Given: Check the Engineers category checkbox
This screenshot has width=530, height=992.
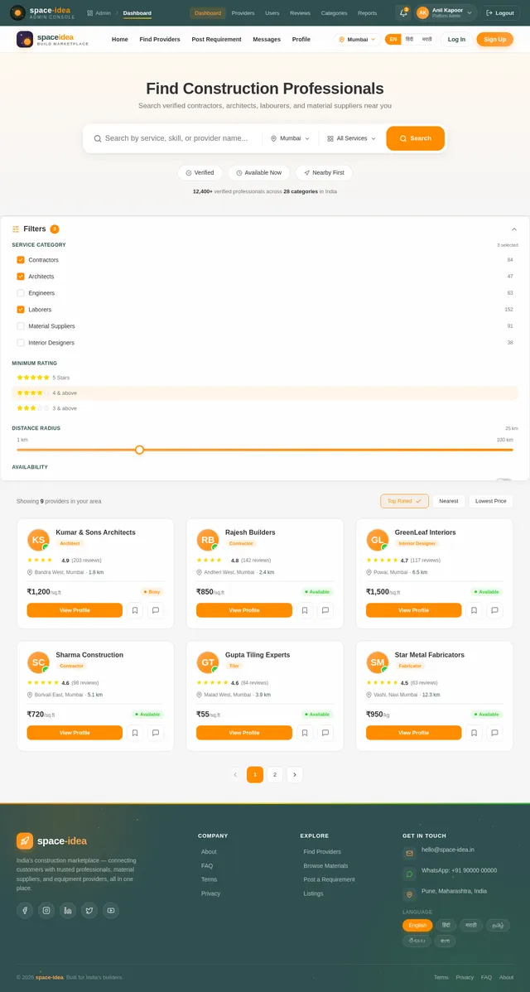Looking at the screenshot, I should 20,293.
